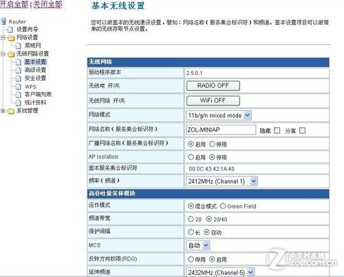Click the 系统管理 folder icon
344x277 pixels.
(11, 111)
